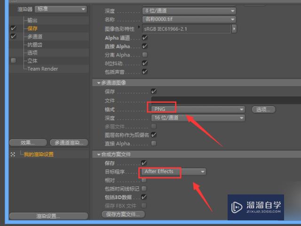The image size is (301, 226).
Task: Click the 效果... button
Action: tap(28, 143)
